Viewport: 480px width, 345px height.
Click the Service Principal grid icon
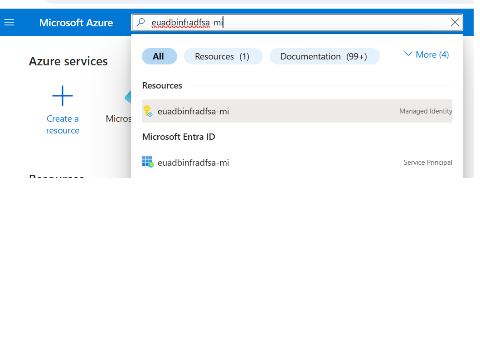click(148, 162)
